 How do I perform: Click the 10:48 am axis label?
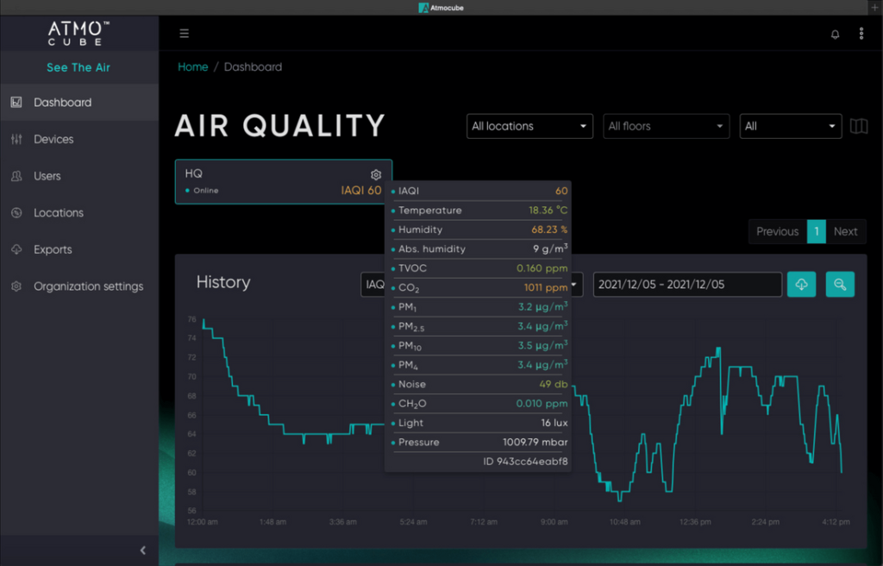coord(624,522)
